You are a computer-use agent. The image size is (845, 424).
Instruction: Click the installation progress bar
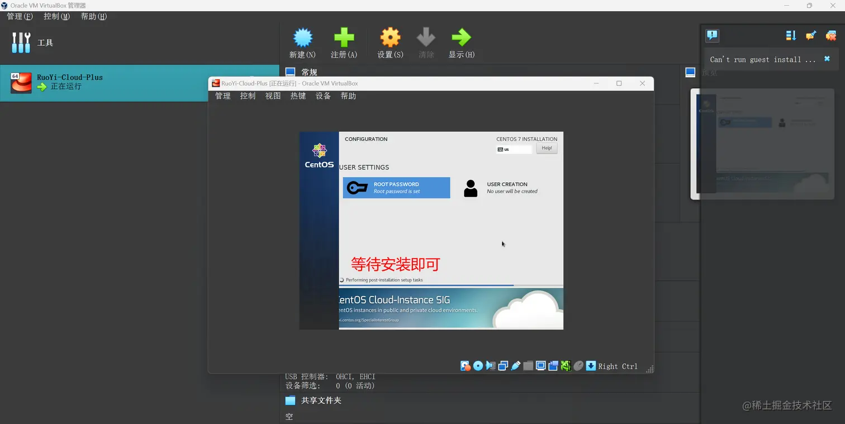(x=451, y=285)
